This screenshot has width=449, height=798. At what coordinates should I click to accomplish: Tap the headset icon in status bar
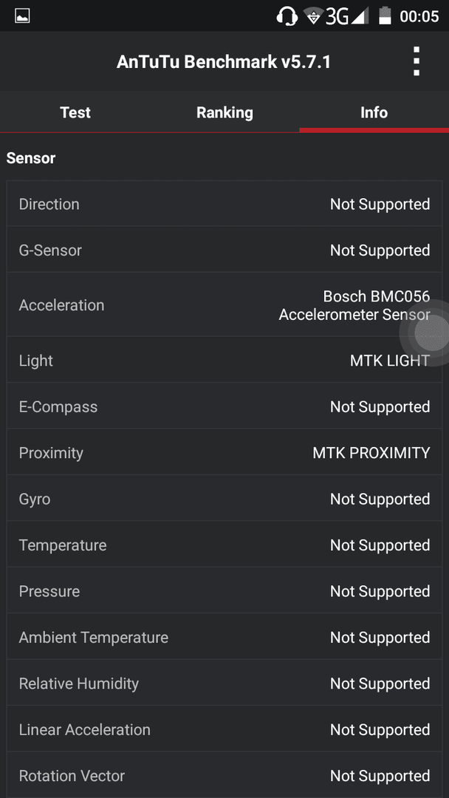(287, 16)
